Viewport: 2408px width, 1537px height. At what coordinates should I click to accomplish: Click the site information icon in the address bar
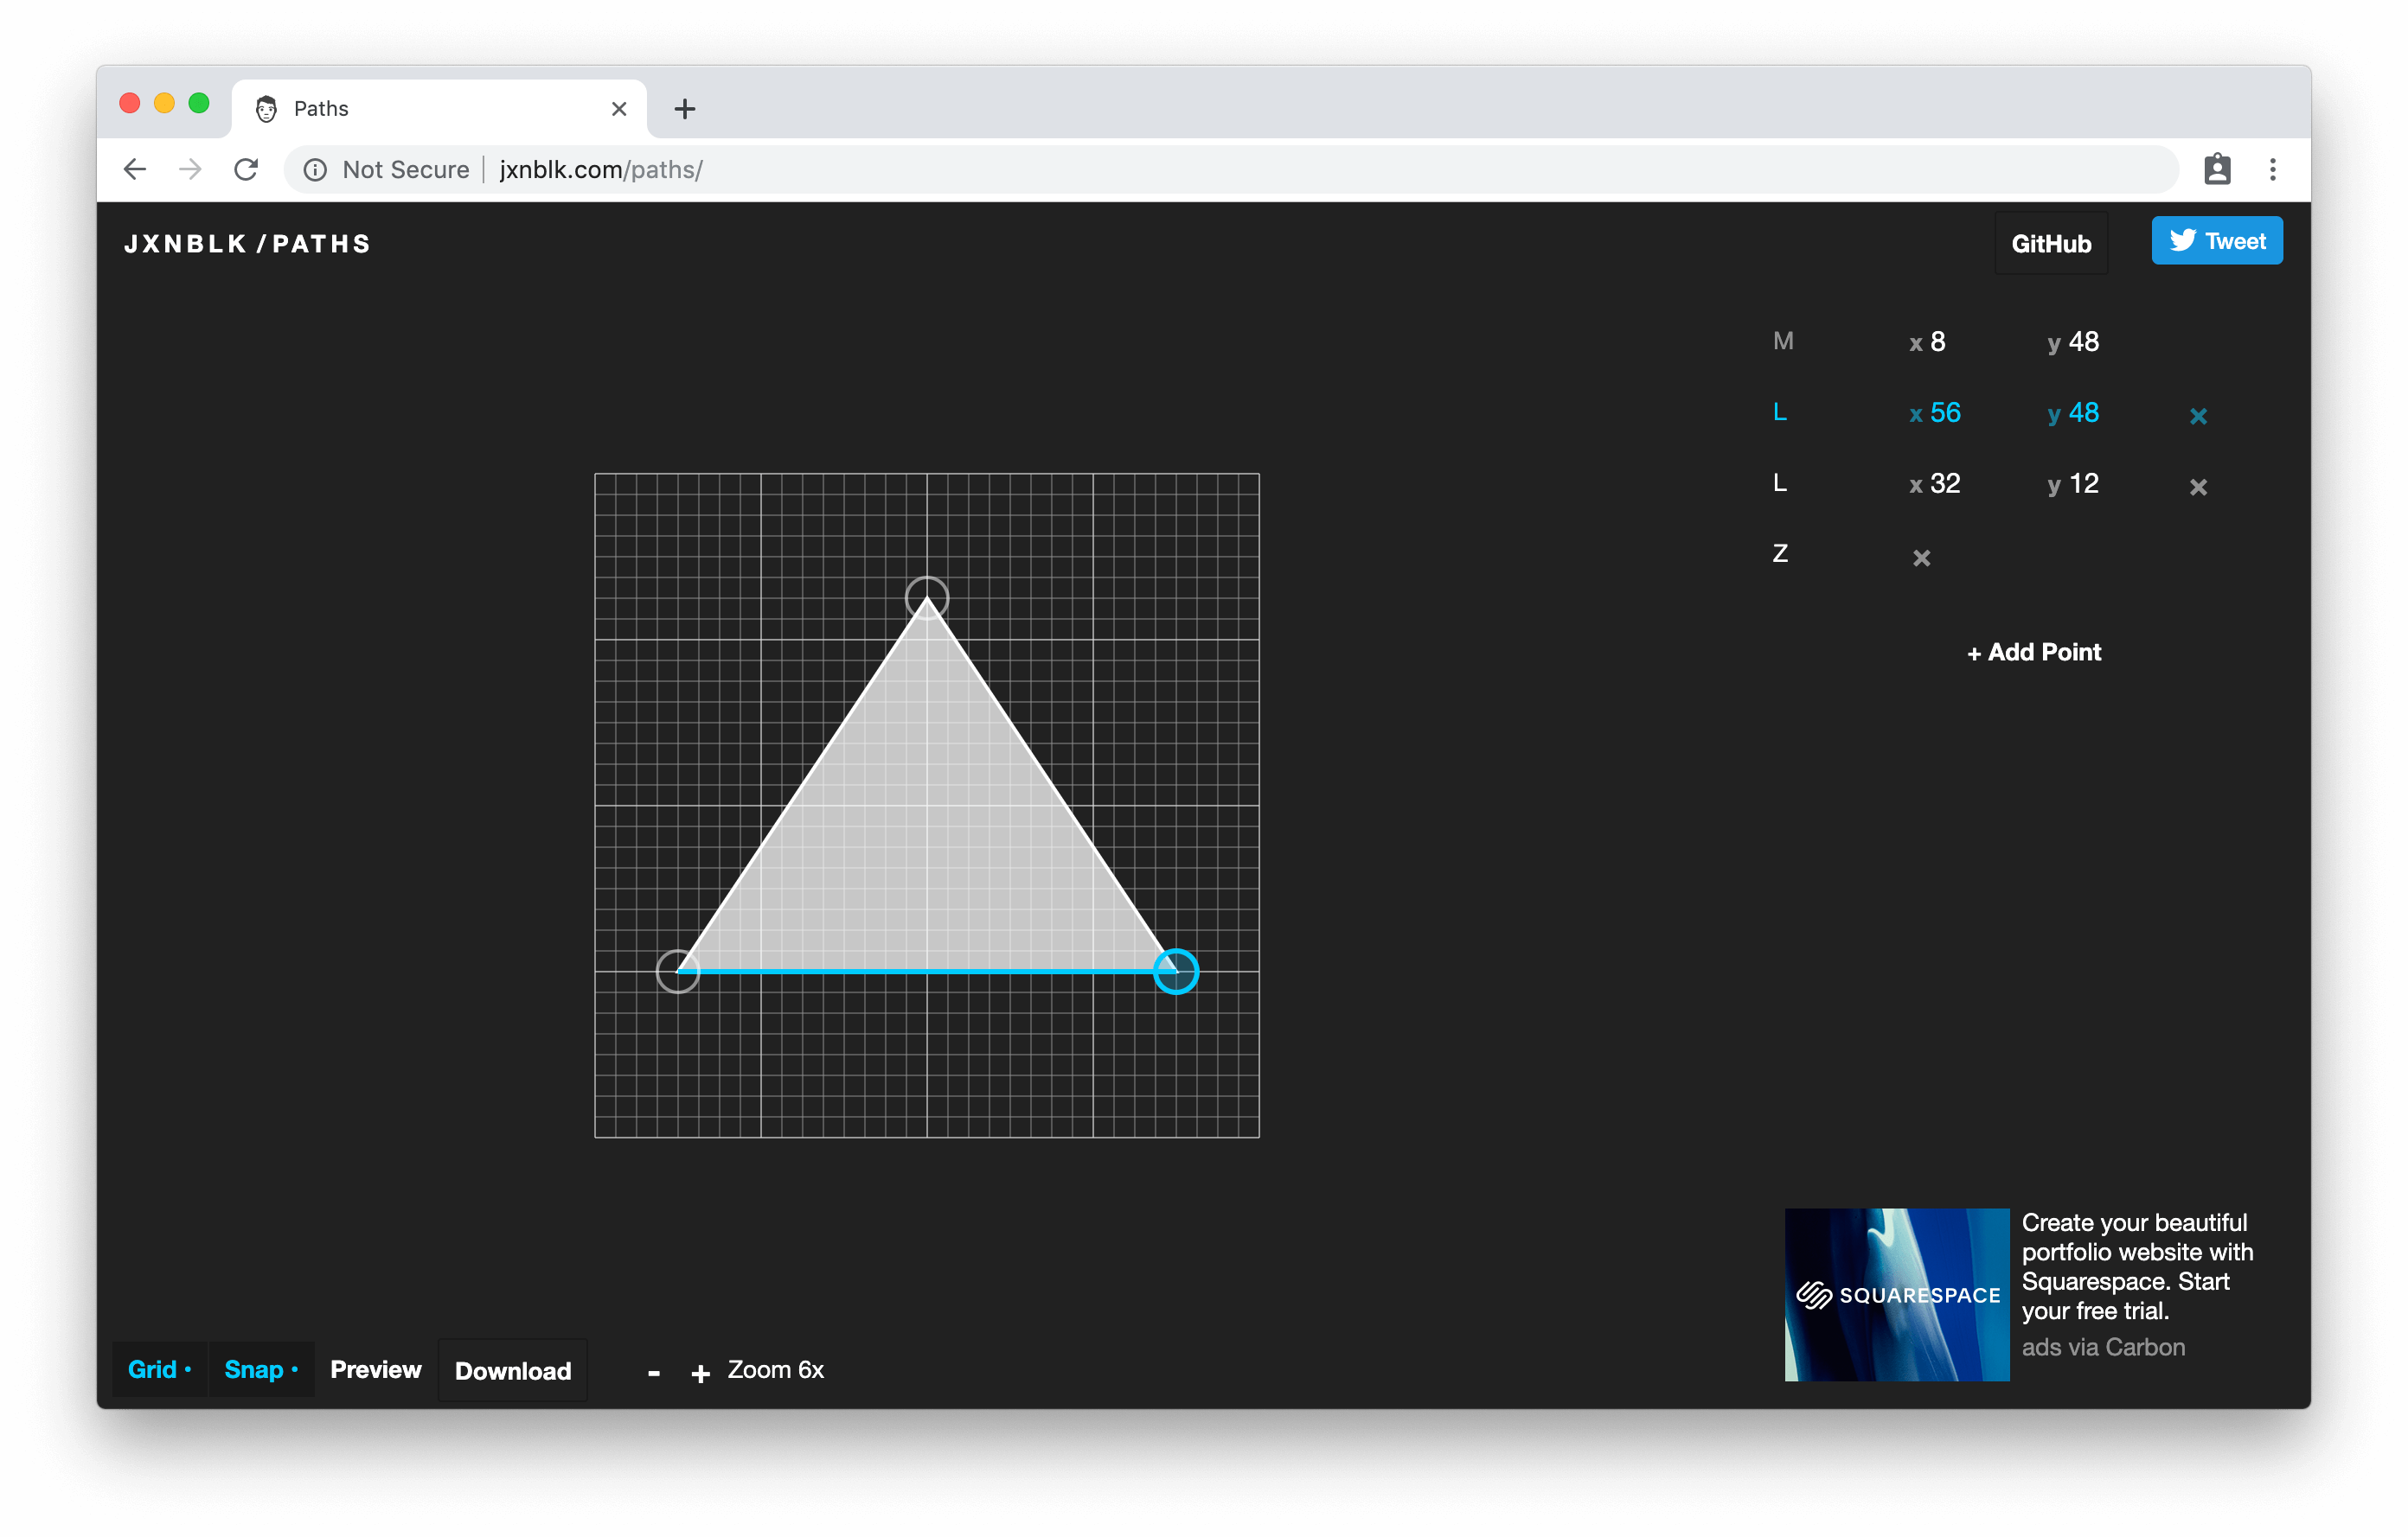tap(315, 170)
